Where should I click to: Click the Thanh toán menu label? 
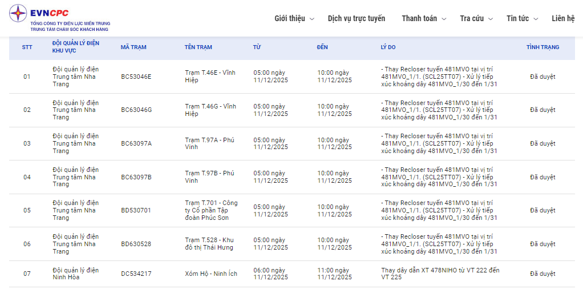(x=419, y=18)
